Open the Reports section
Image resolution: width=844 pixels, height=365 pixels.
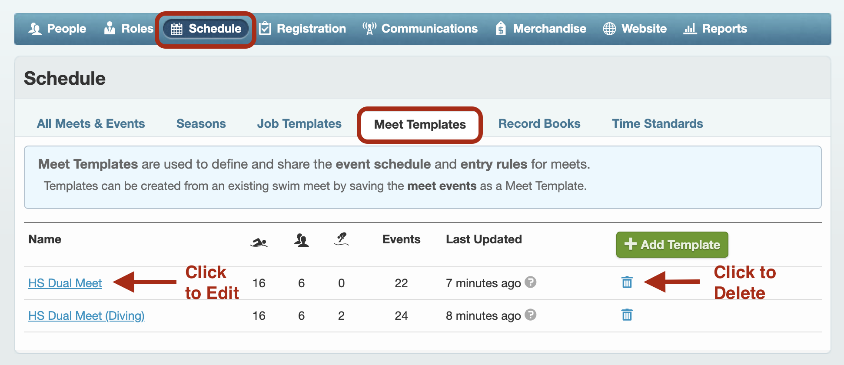[x=715, y=29]
